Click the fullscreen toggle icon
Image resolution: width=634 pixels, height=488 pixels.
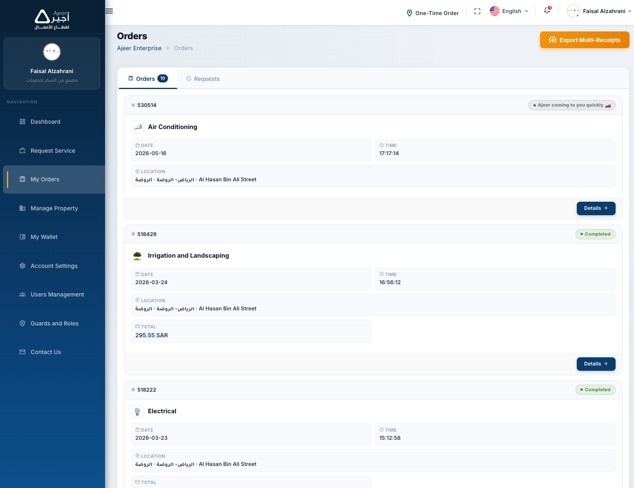click(x=477, y=11)
